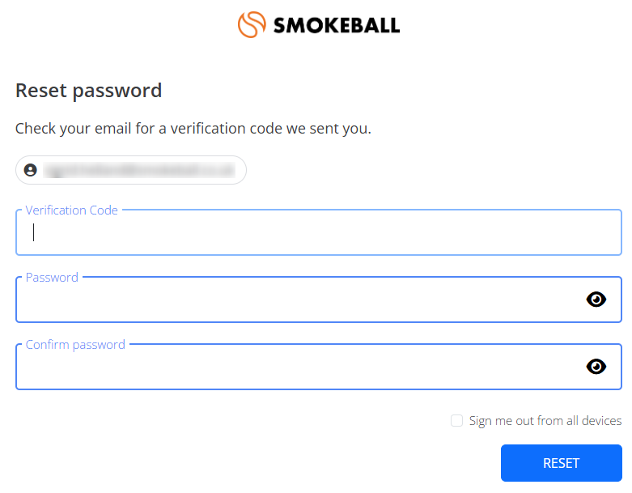Click the Password field label
Viewport: 632px width, 493px height.
pyautogui.click(x=52, y=278)
